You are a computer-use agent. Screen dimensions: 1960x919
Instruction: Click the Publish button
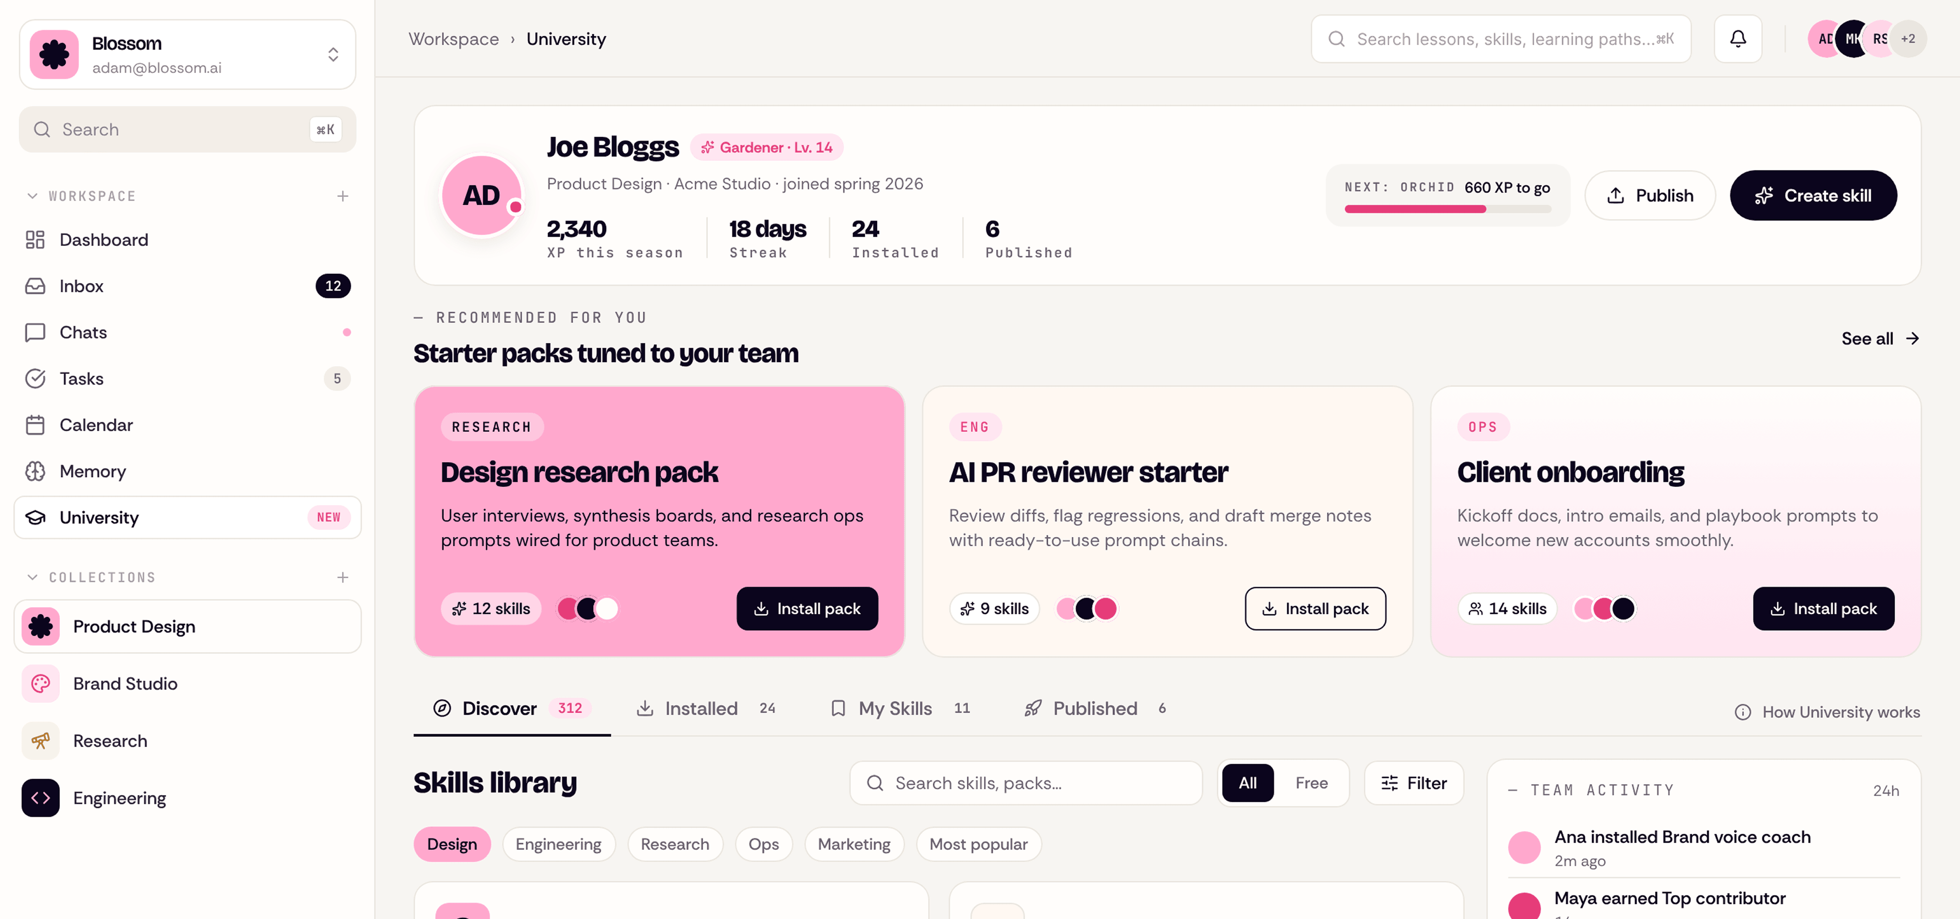[1649, 195]
